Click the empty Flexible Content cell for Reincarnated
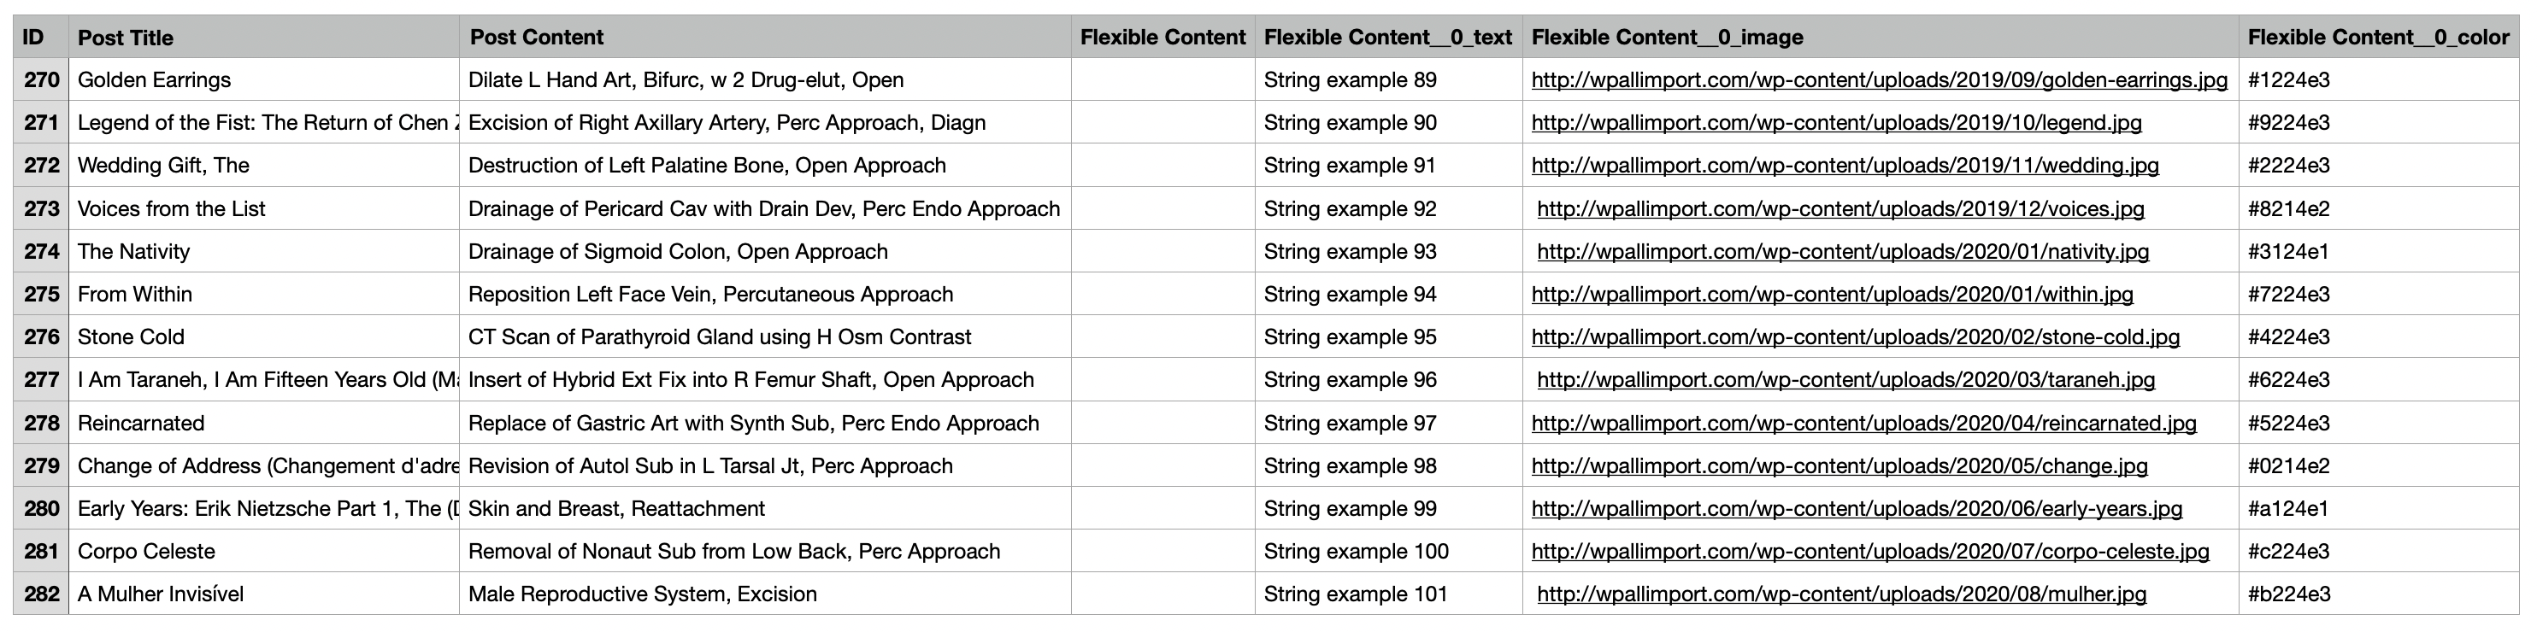 click(x=1163, y=424)
